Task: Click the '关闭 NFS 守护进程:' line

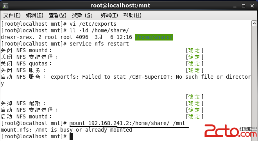Action: click(x=29, y=57)
